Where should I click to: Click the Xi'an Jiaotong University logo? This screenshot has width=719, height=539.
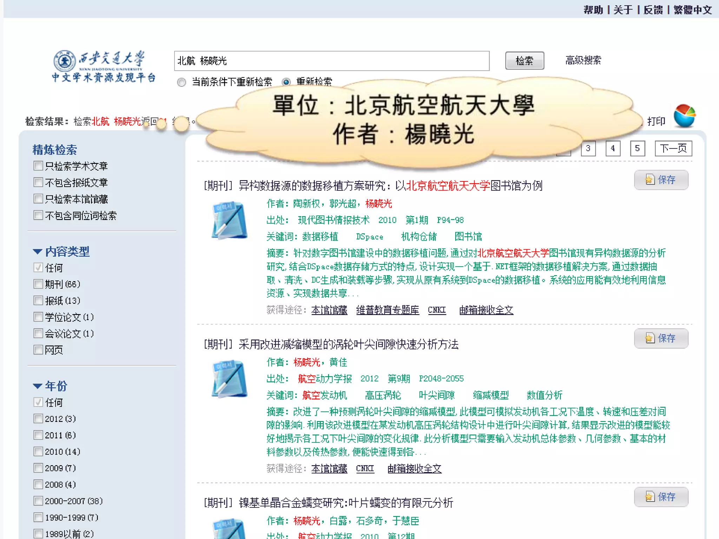coord(104,66)
